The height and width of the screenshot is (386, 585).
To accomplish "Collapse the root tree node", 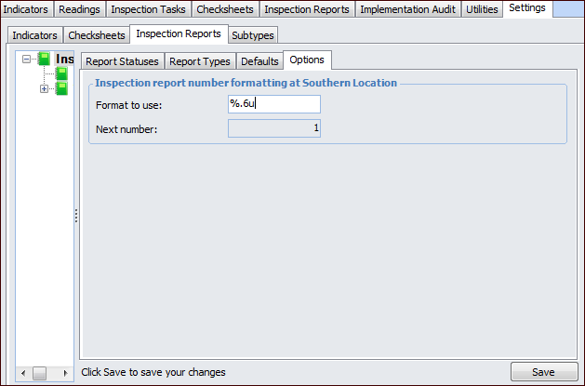I will click(26, 59).
